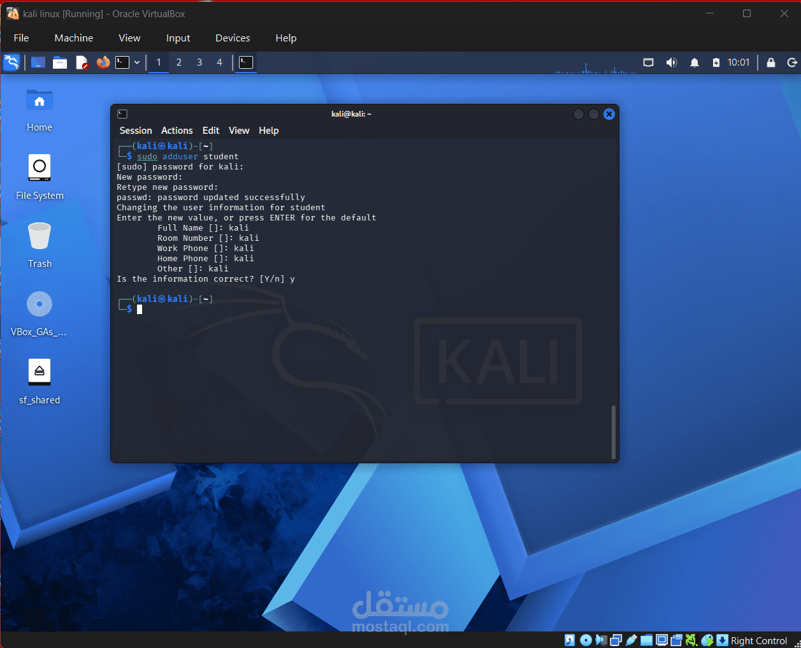Select the Trash desktop icon
This screenshot has height=648, width=801.
(x=40, y=245)
